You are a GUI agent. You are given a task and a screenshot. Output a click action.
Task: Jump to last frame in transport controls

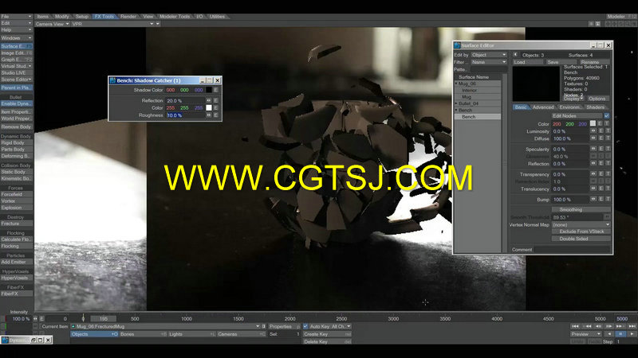632,326
